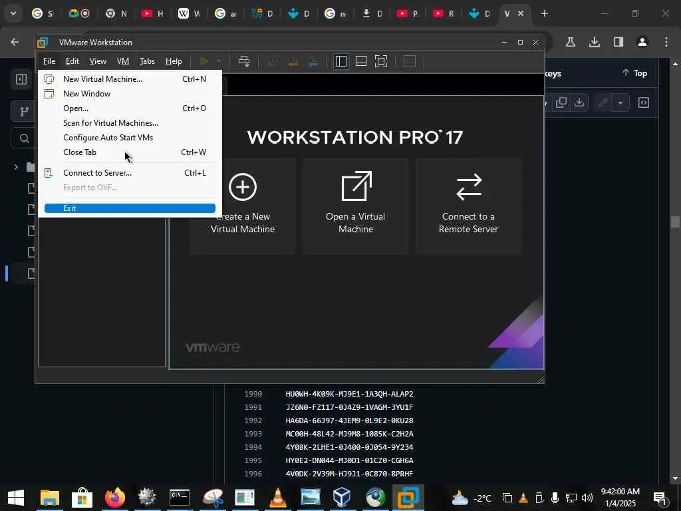
Task: Switch to the Wikipedia browser tab
Action: point(189,13)
